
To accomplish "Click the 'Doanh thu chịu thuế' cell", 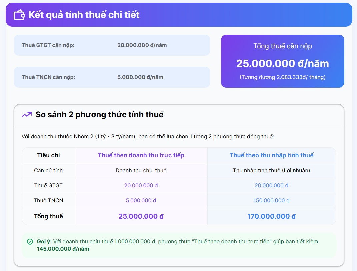I will 141,170.
